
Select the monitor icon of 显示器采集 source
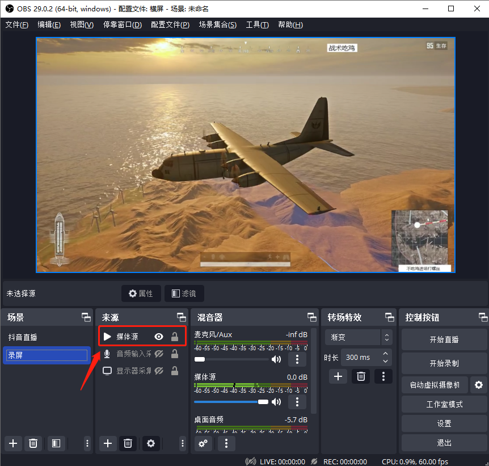coord(107,371)
